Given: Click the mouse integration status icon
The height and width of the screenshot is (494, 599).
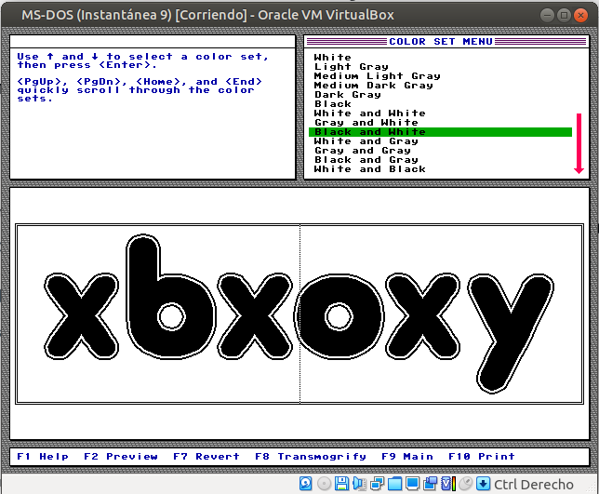Looking at the screenshot, I should pyautogui.click(x=465, y=484).
